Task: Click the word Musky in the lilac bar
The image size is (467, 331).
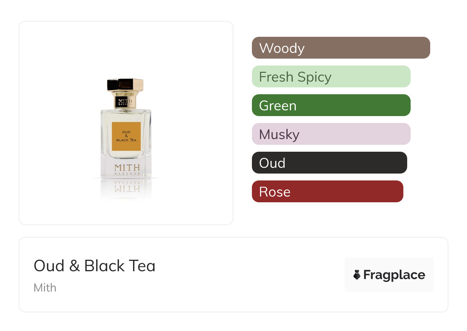Action: pos(279,134)
